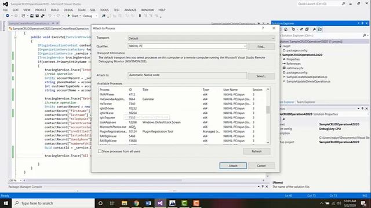
Task: Refresh the available processes list
Action: 256,151
